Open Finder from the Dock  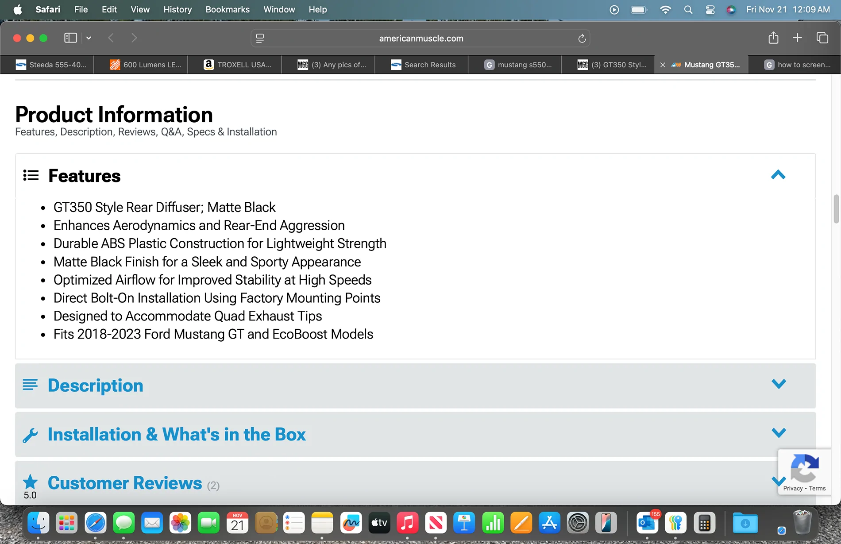click(39, 523)
